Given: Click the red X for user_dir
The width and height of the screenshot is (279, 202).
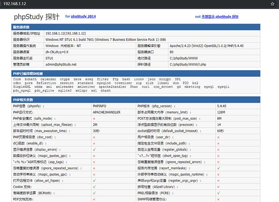Looking at the screenshot, I should pos(218,137).
